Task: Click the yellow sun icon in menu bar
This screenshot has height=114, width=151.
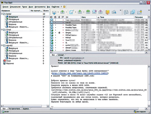Action: 64,7
